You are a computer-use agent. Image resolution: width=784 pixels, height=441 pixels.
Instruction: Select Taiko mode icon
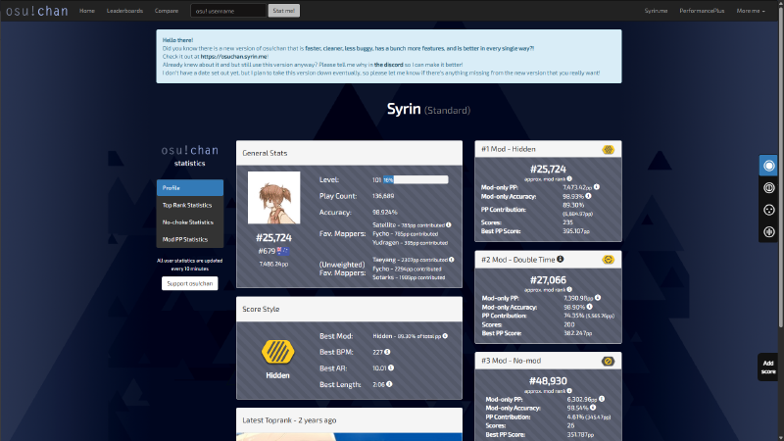(768, 188)
